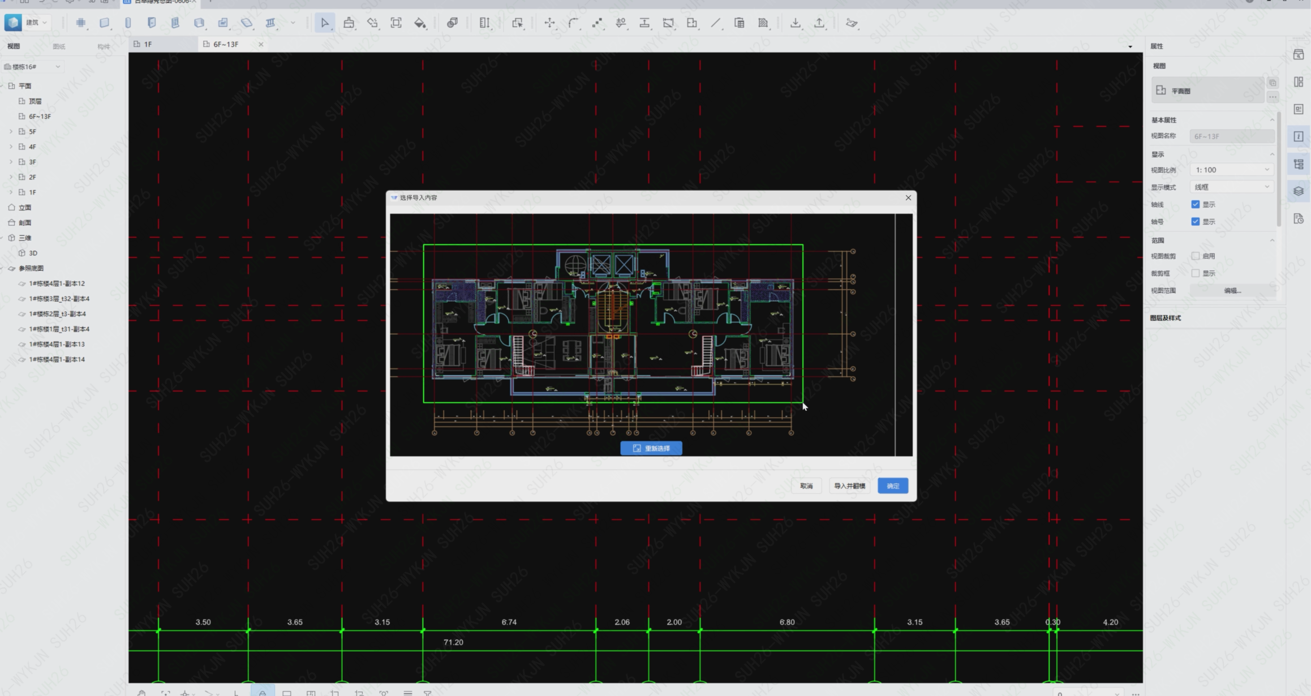
Task: Click the hatch fill pattern tool
Action: [x=763, y=23]
